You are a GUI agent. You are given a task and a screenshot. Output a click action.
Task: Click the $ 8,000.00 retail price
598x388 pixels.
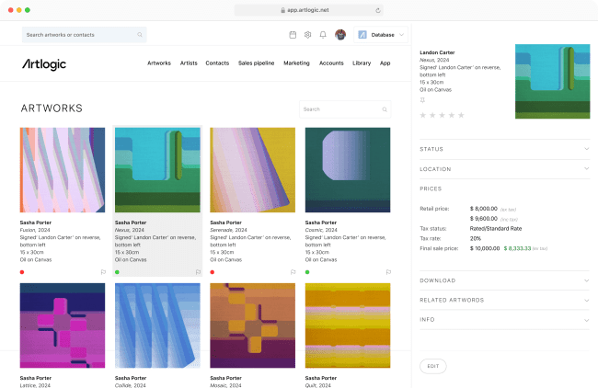(484, 209)
